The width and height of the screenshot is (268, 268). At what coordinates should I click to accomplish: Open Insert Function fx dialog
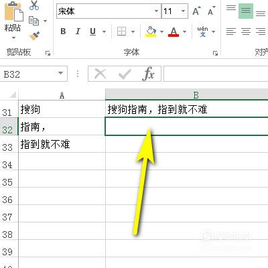[x=148, y=74]
